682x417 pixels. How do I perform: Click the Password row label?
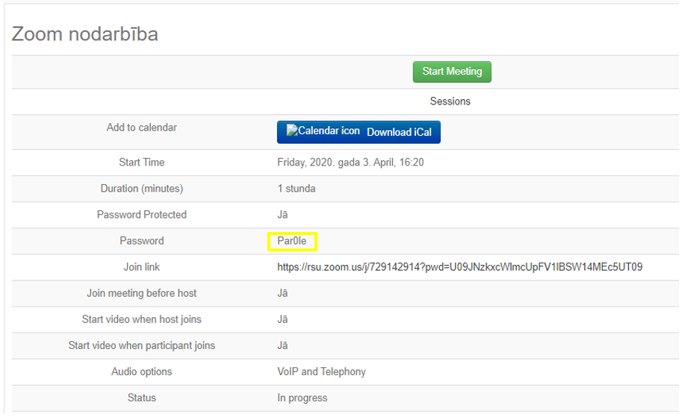(142, 241)
